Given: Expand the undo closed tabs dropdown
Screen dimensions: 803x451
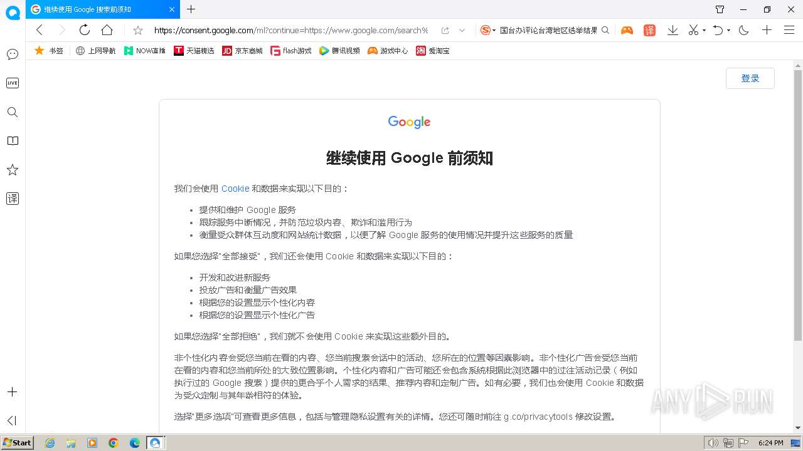Looking at the screenshot, I should point(728,30).
